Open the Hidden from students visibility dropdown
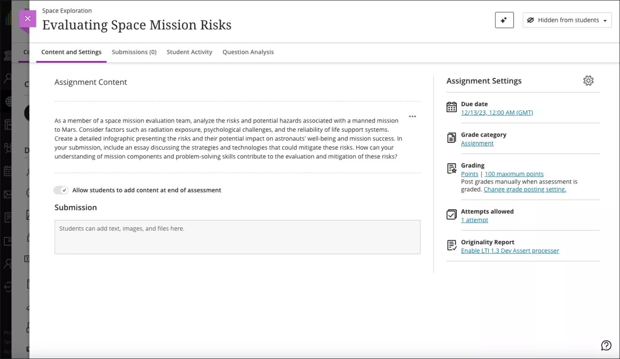 click(x=567, y=20)
